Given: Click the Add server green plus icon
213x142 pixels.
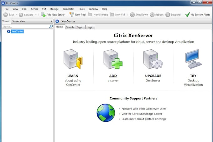Looking at the screenshot, I should (113, 59).
